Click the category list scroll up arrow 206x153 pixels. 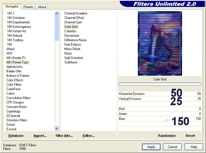click(x=57, y=13)
